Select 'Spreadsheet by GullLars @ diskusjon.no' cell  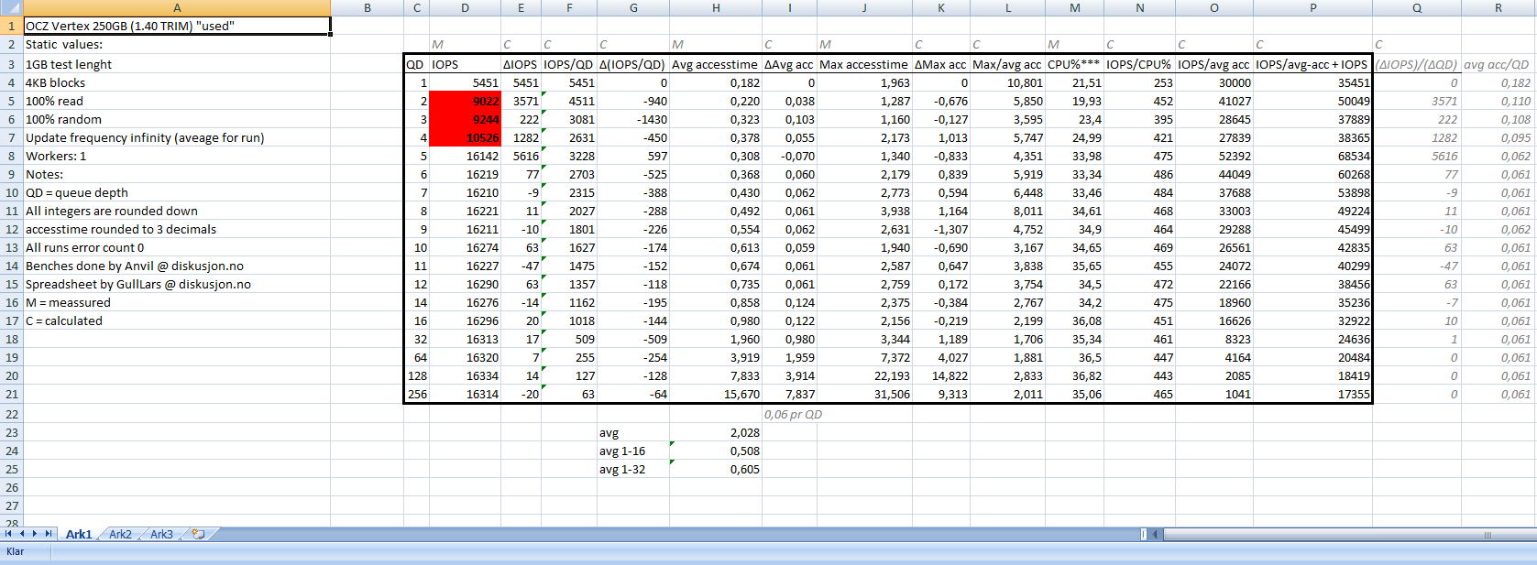177,284
